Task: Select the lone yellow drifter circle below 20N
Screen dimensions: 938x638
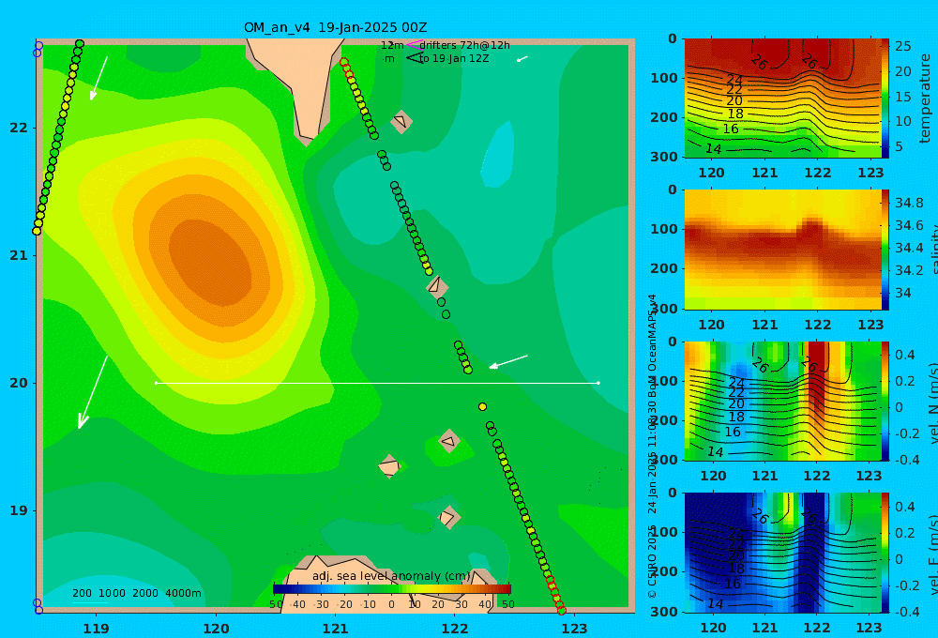Action: (482, 407)
